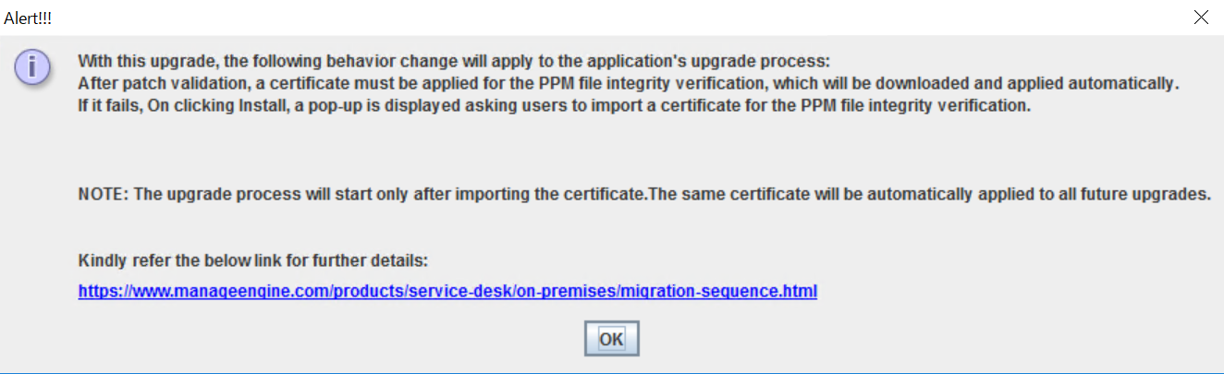Click the 'If it fails' sentence
The width and height of the screenshot is (1224, 374).
554,105
